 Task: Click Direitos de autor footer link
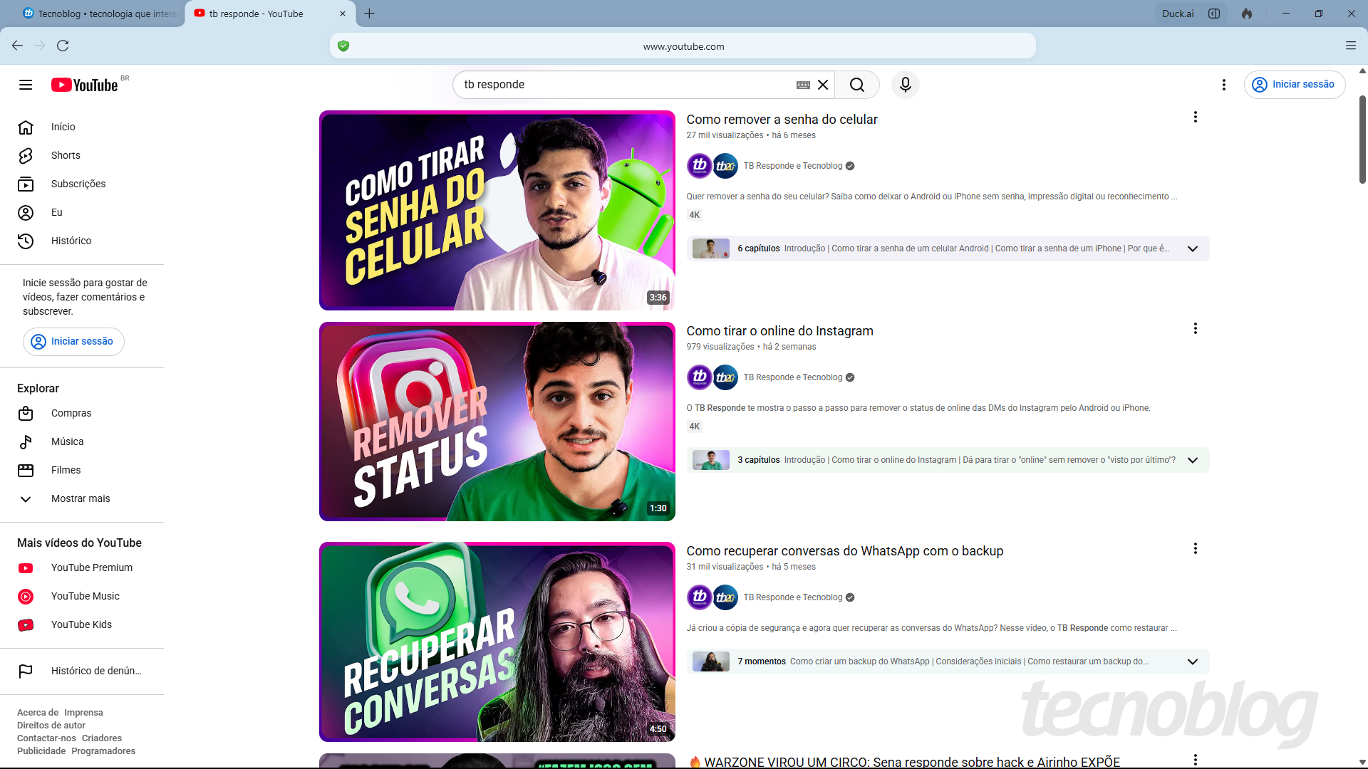point(51,726)
